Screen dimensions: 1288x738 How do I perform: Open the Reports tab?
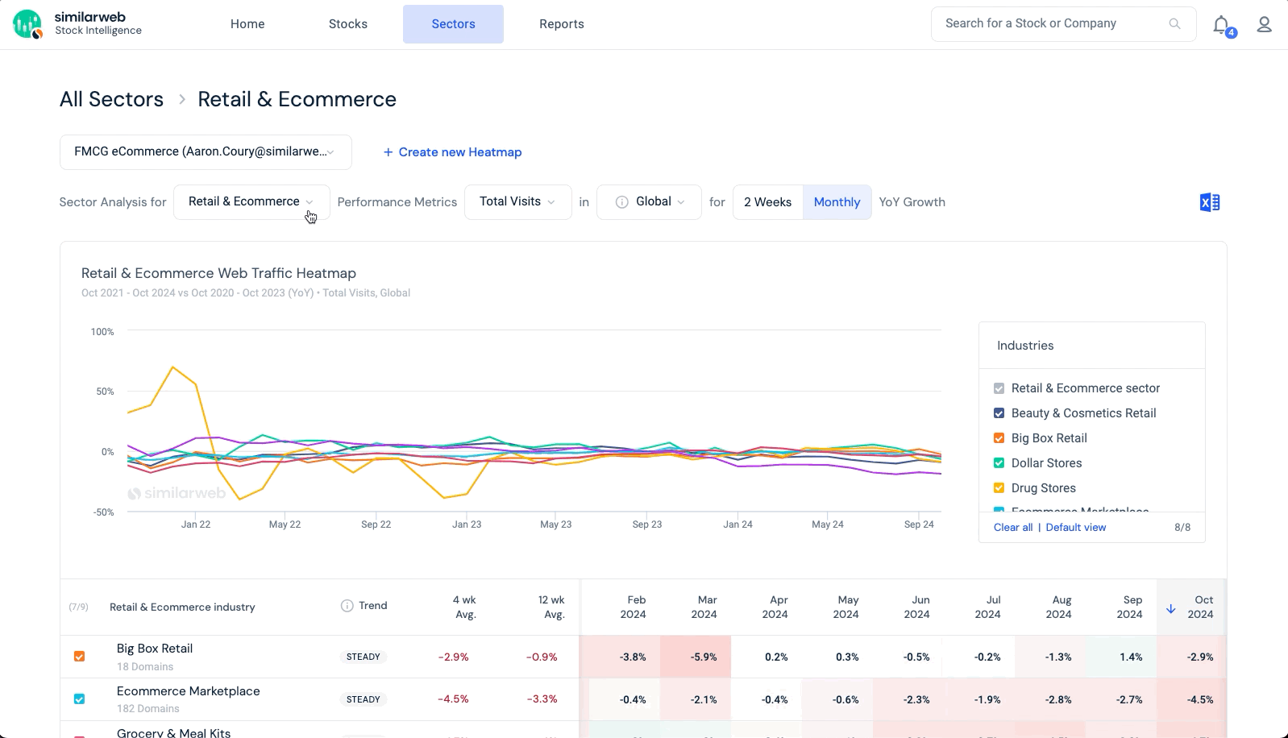point(562,24)
